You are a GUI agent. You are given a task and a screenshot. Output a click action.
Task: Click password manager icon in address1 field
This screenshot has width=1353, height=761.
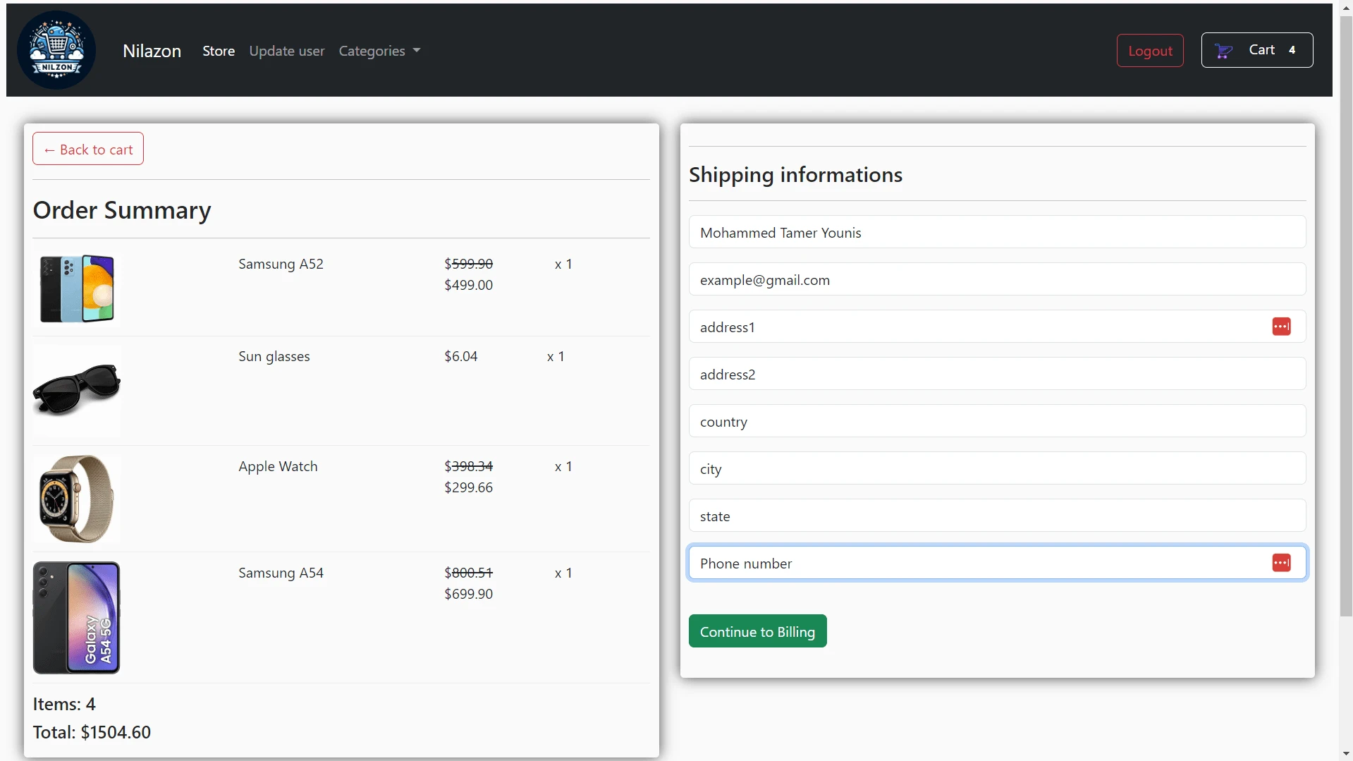[x=1281, y=327]
